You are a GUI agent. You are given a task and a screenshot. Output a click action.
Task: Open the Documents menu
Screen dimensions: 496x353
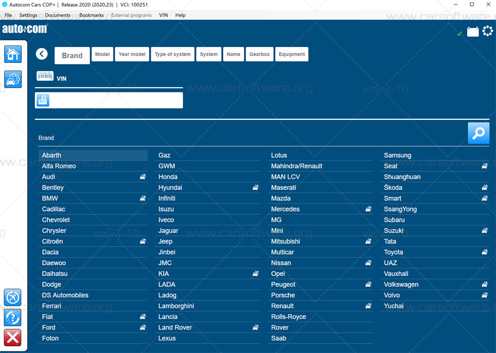(58, 15)
